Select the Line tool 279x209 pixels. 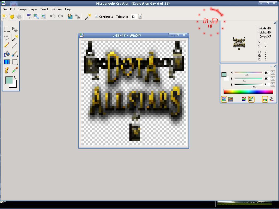(x=15, y=45)
